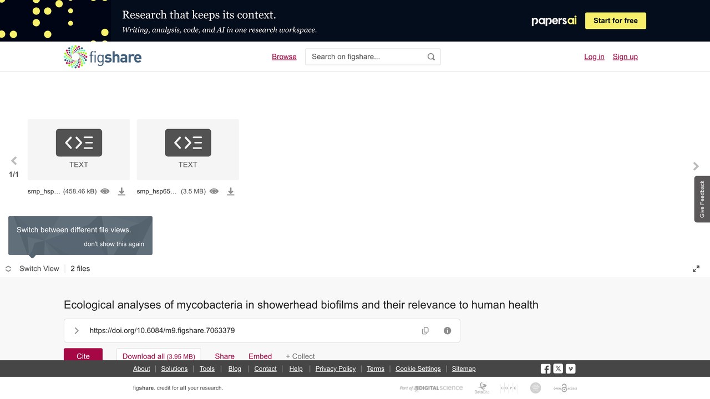Screen dimensions: 710x399
Task: Go to next file page arrow
Action: click(696, 166)
